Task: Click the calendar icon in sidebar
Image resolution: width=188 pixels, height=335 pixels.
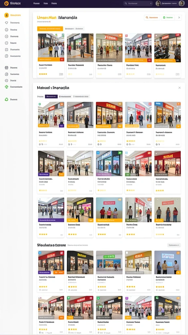Action: (7, 67)
